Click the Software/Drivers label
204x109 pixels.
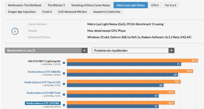[x=39, y=37]
